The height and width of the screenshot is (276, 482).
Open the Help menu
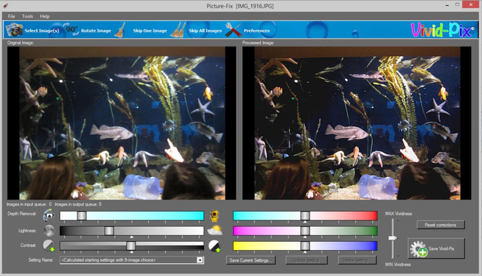point(45,16)
